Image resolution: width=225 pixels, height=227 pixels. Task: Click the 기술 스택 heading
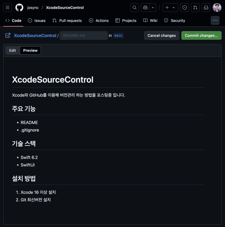(24, 143)
